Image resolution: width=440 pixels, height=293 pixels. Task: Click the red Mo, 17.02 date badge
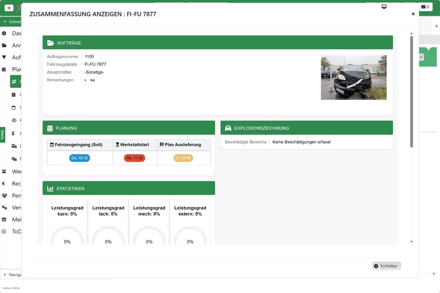pos(135,158)
